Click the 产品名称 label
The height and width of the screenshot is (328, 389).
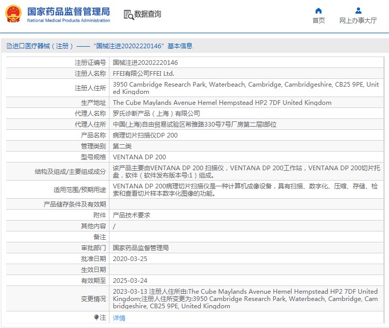[93, 135]
